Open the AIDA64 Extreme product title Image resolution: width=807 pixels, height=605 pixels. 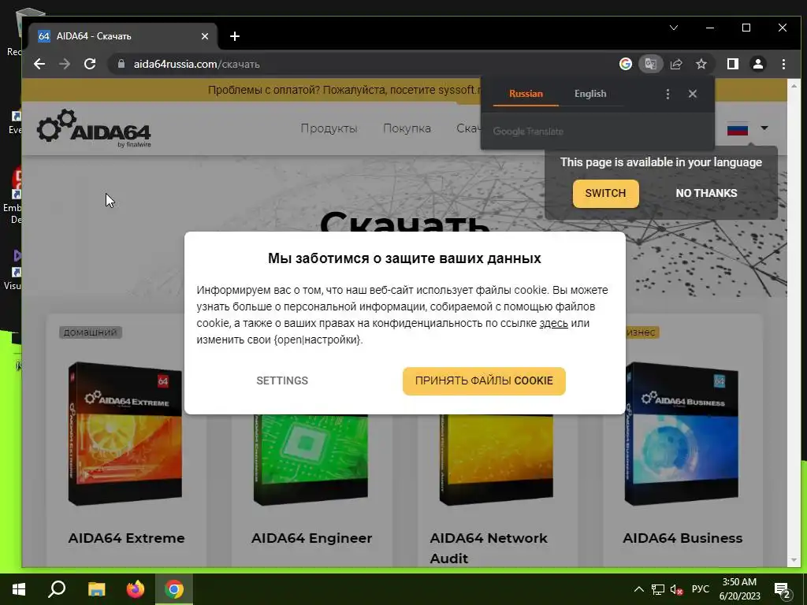tap(126, 537)
